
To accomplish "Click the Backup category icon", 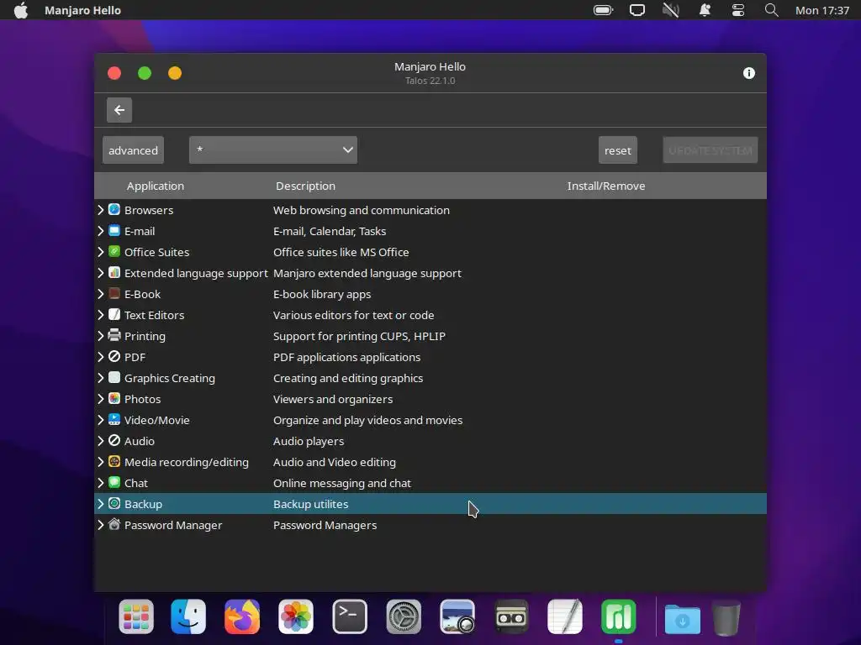I will [114, 504].
